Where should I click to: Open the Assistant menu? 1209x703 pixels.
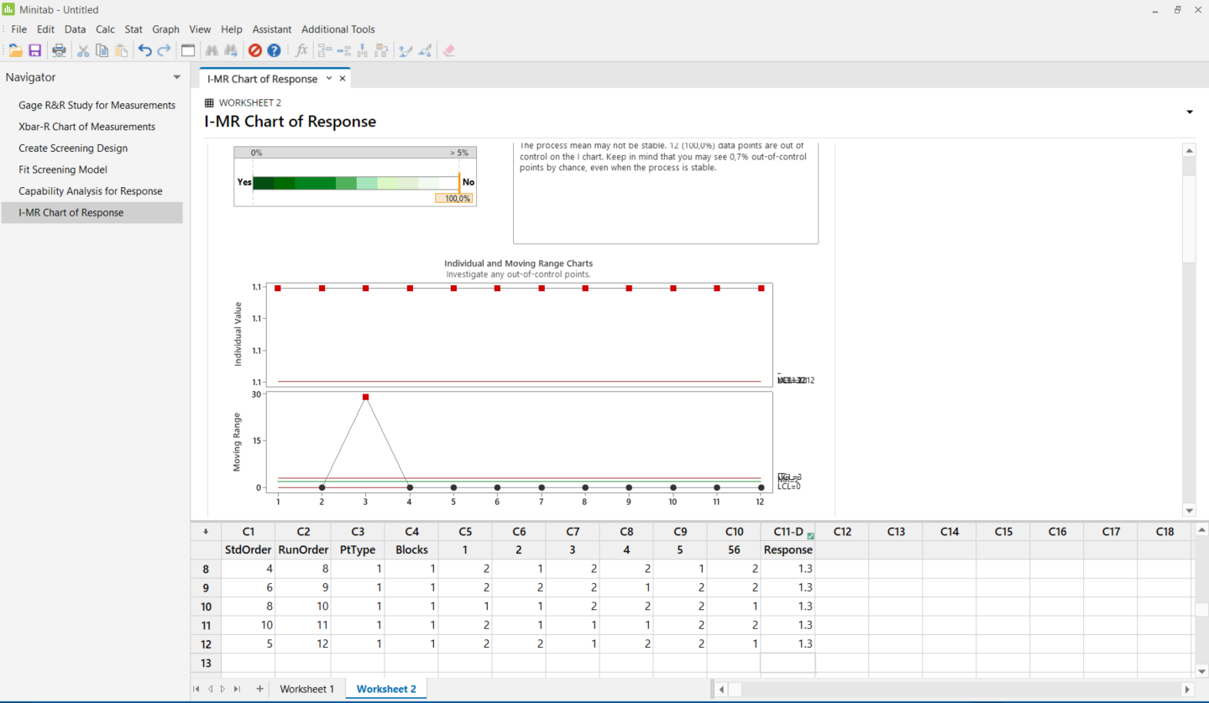(x=271, y=29)
